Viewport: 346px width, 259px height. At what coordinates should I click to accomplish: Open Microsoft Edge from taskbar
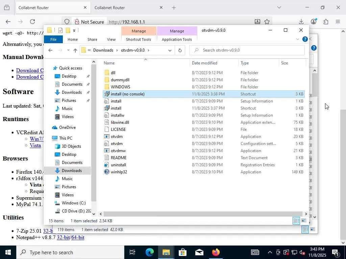click(149, 252)
